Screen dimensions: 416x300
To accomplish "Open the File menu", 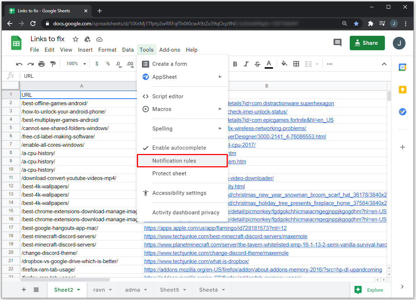I will 34,50.
